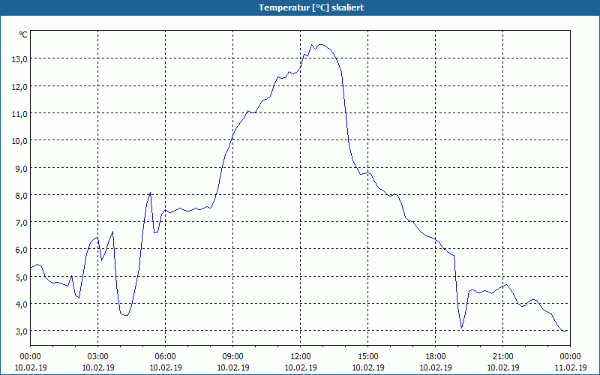Viewport: 600px width, 375px height.
Task: Click the 18:00 time axis label
Action: pyautogui.click(x=436, y=357)
